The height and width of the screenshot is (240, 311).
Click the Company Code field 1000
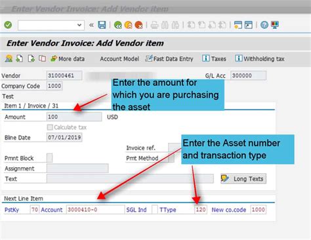click(x=54, y=86)
